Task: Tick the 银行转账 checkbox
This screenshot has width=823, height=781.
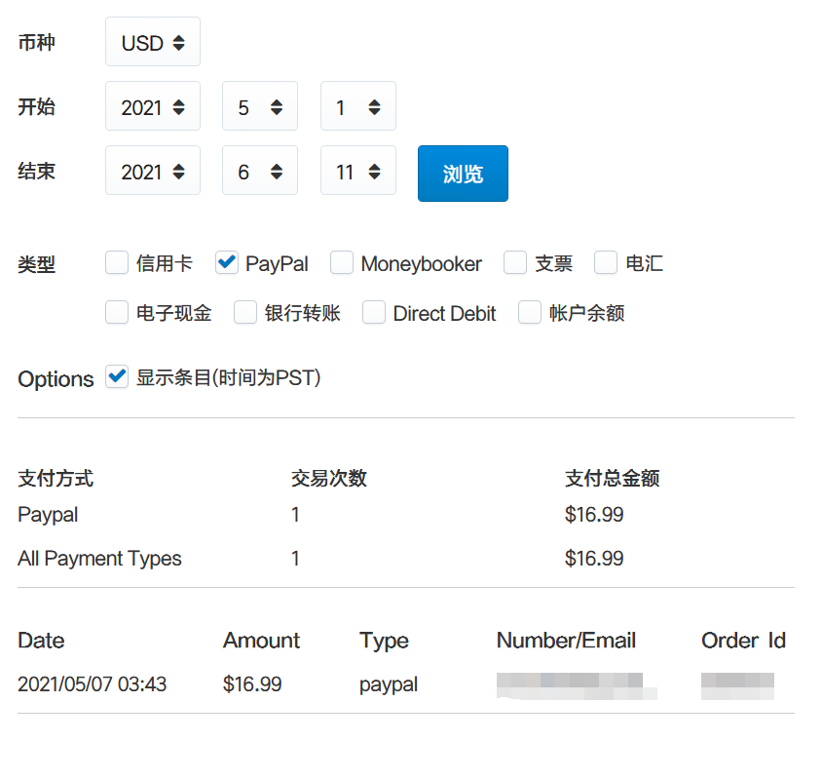Action: [x=246, y=312]
